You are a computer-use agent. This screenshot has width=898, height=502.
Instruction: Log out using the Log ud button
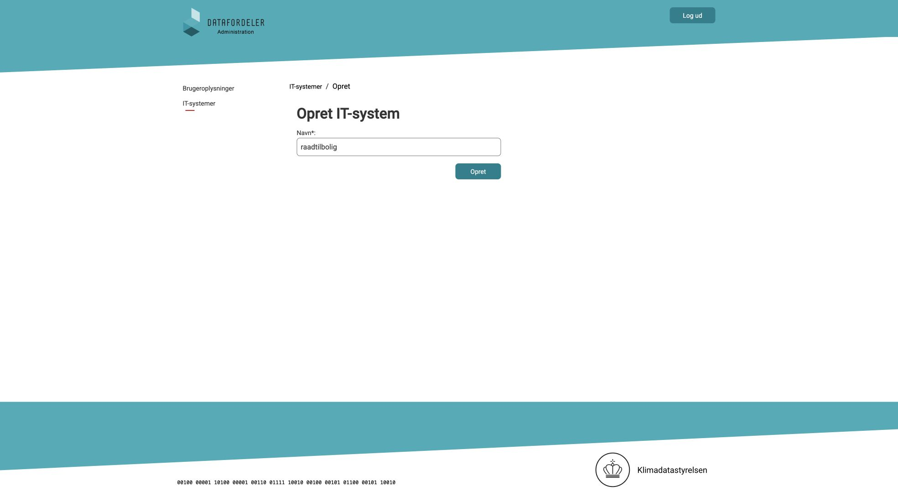[x=692, y=16]
